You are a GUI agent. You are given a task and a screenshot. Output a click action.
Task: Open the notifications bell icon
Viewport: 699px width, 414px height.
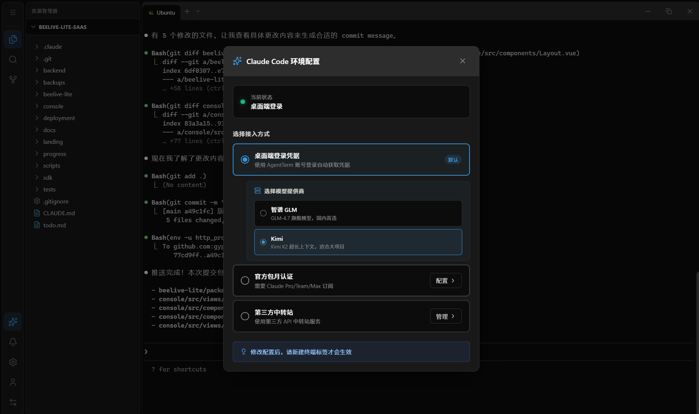(x=13, y=342)
